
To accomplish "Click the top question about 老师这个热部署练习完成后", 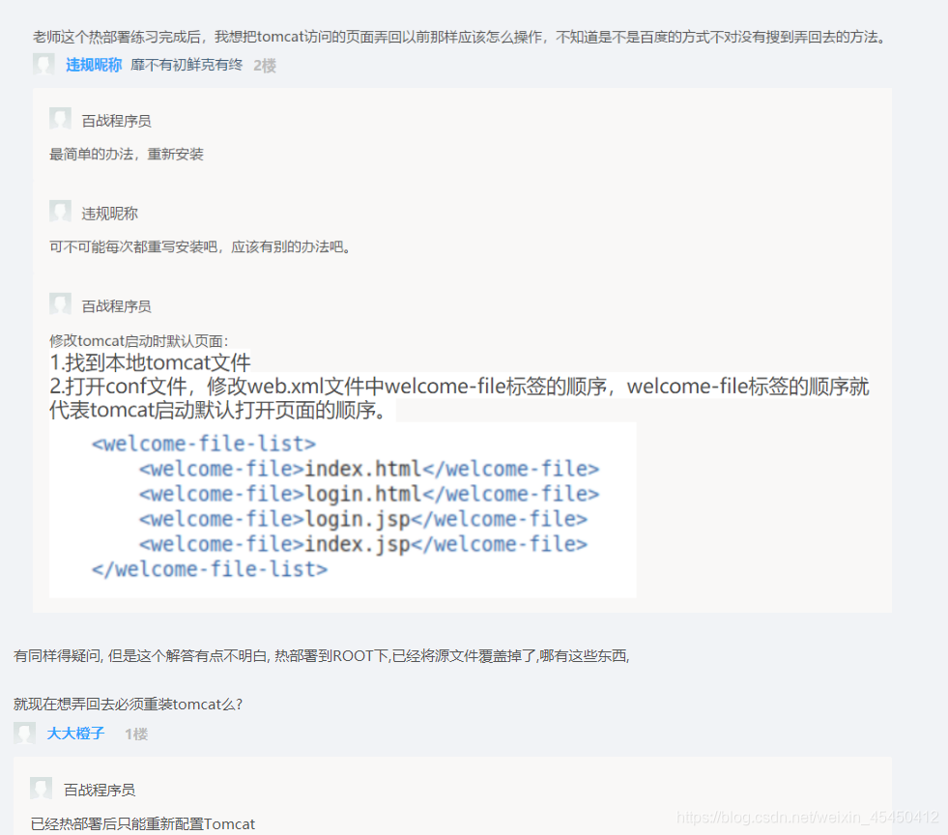I will [x=461, y=37].
